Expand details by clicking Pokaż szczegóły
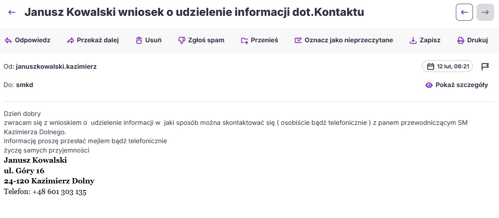This screenshot has width=499, height=218. 462,85
